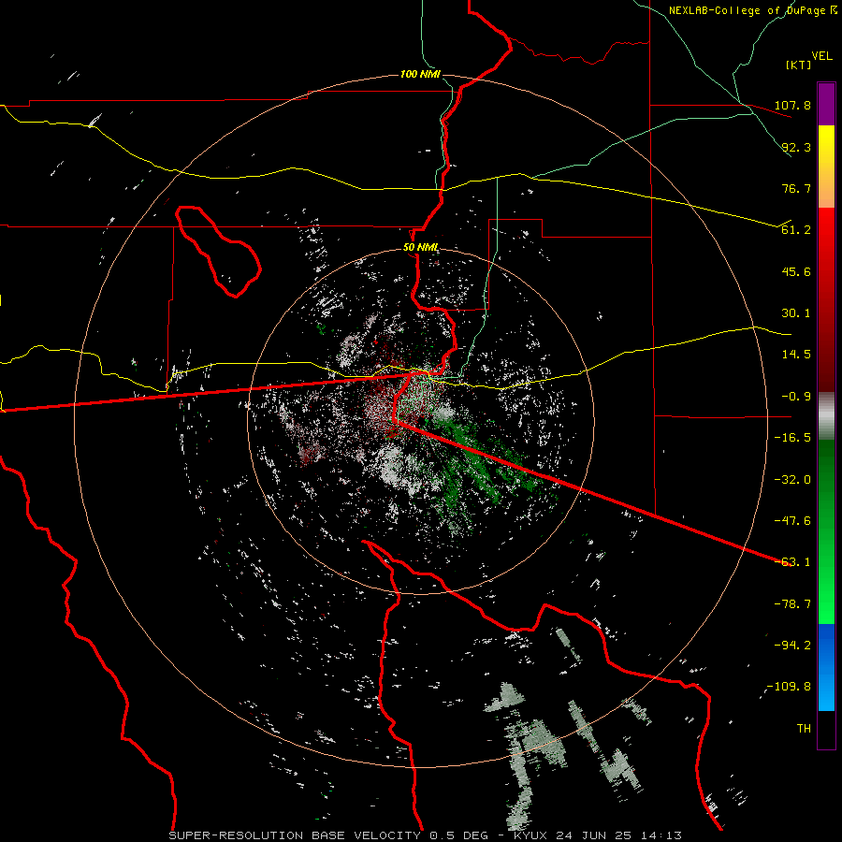Click the -94.2 velocity scale value
This screenshot has width=842, height=842.
point(792,646)
